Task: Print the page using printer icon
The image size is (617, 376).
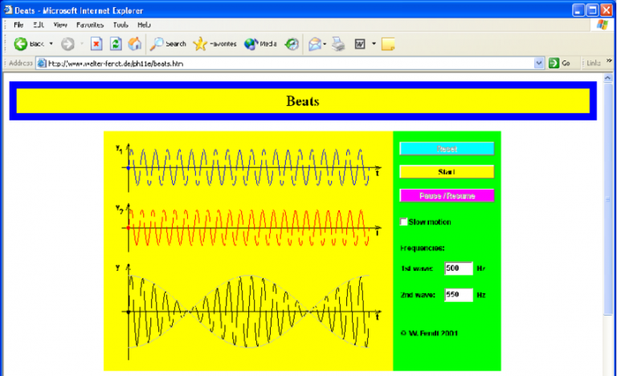Action: coord(338,44)
